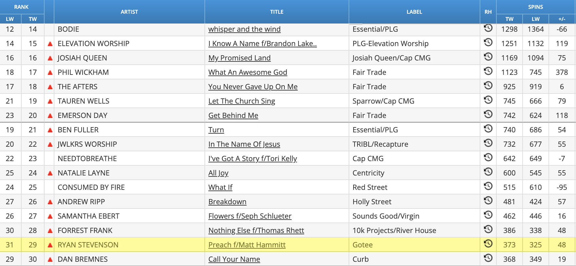
Task: Open rotation history icon for CONSUMED BY FIRE row
Action: point(488,186)
